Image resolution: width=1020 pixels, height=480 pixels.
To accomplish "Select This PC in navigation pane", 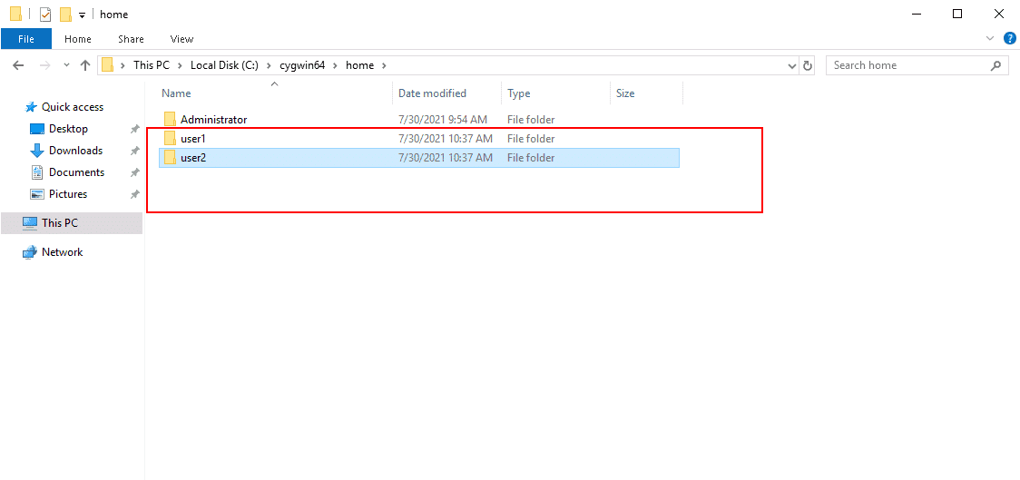I will pyautogui.click(x=72, y=223).
